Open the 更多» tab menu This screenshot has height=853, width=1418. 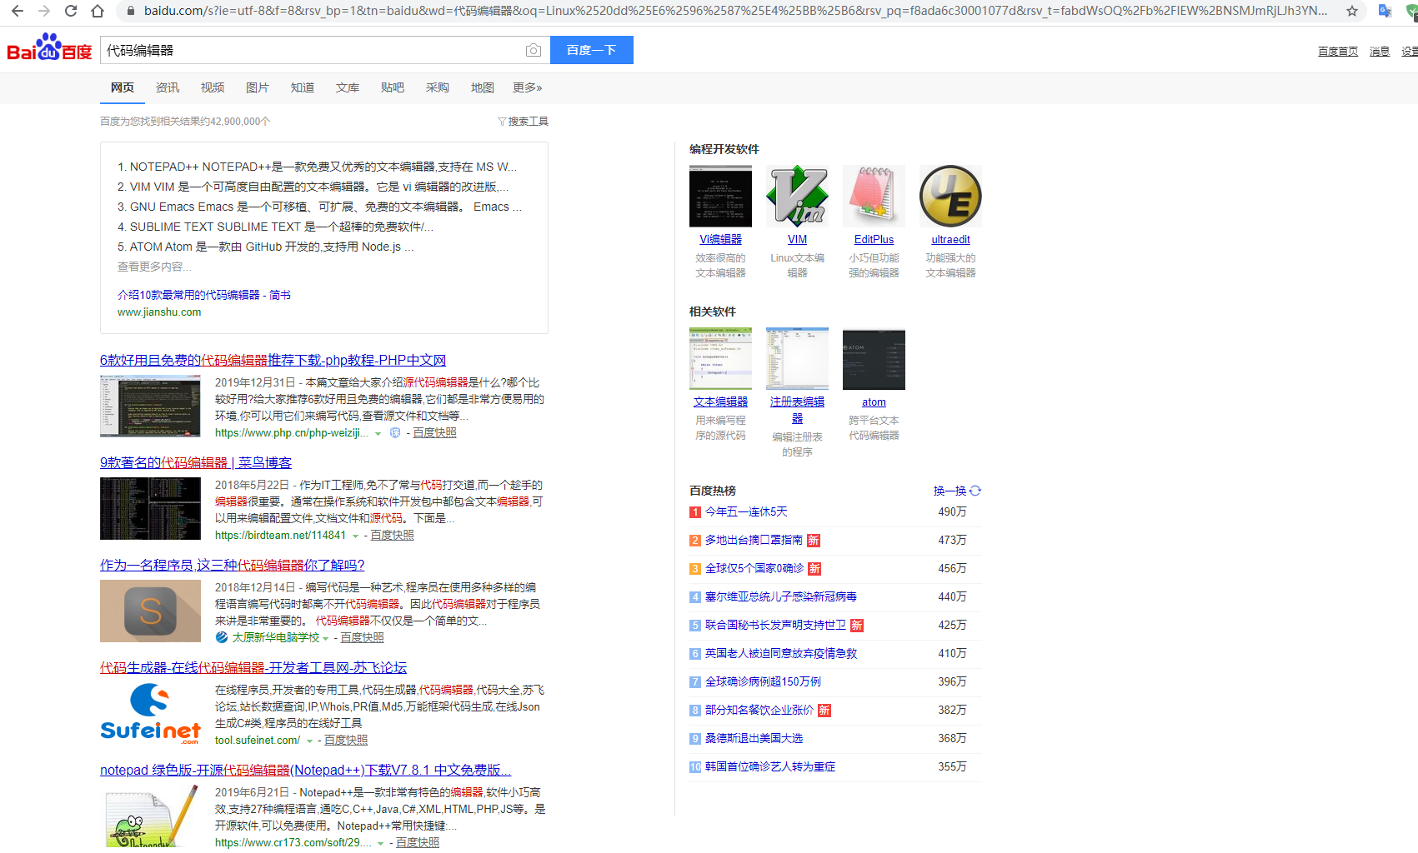coord(527,87)
